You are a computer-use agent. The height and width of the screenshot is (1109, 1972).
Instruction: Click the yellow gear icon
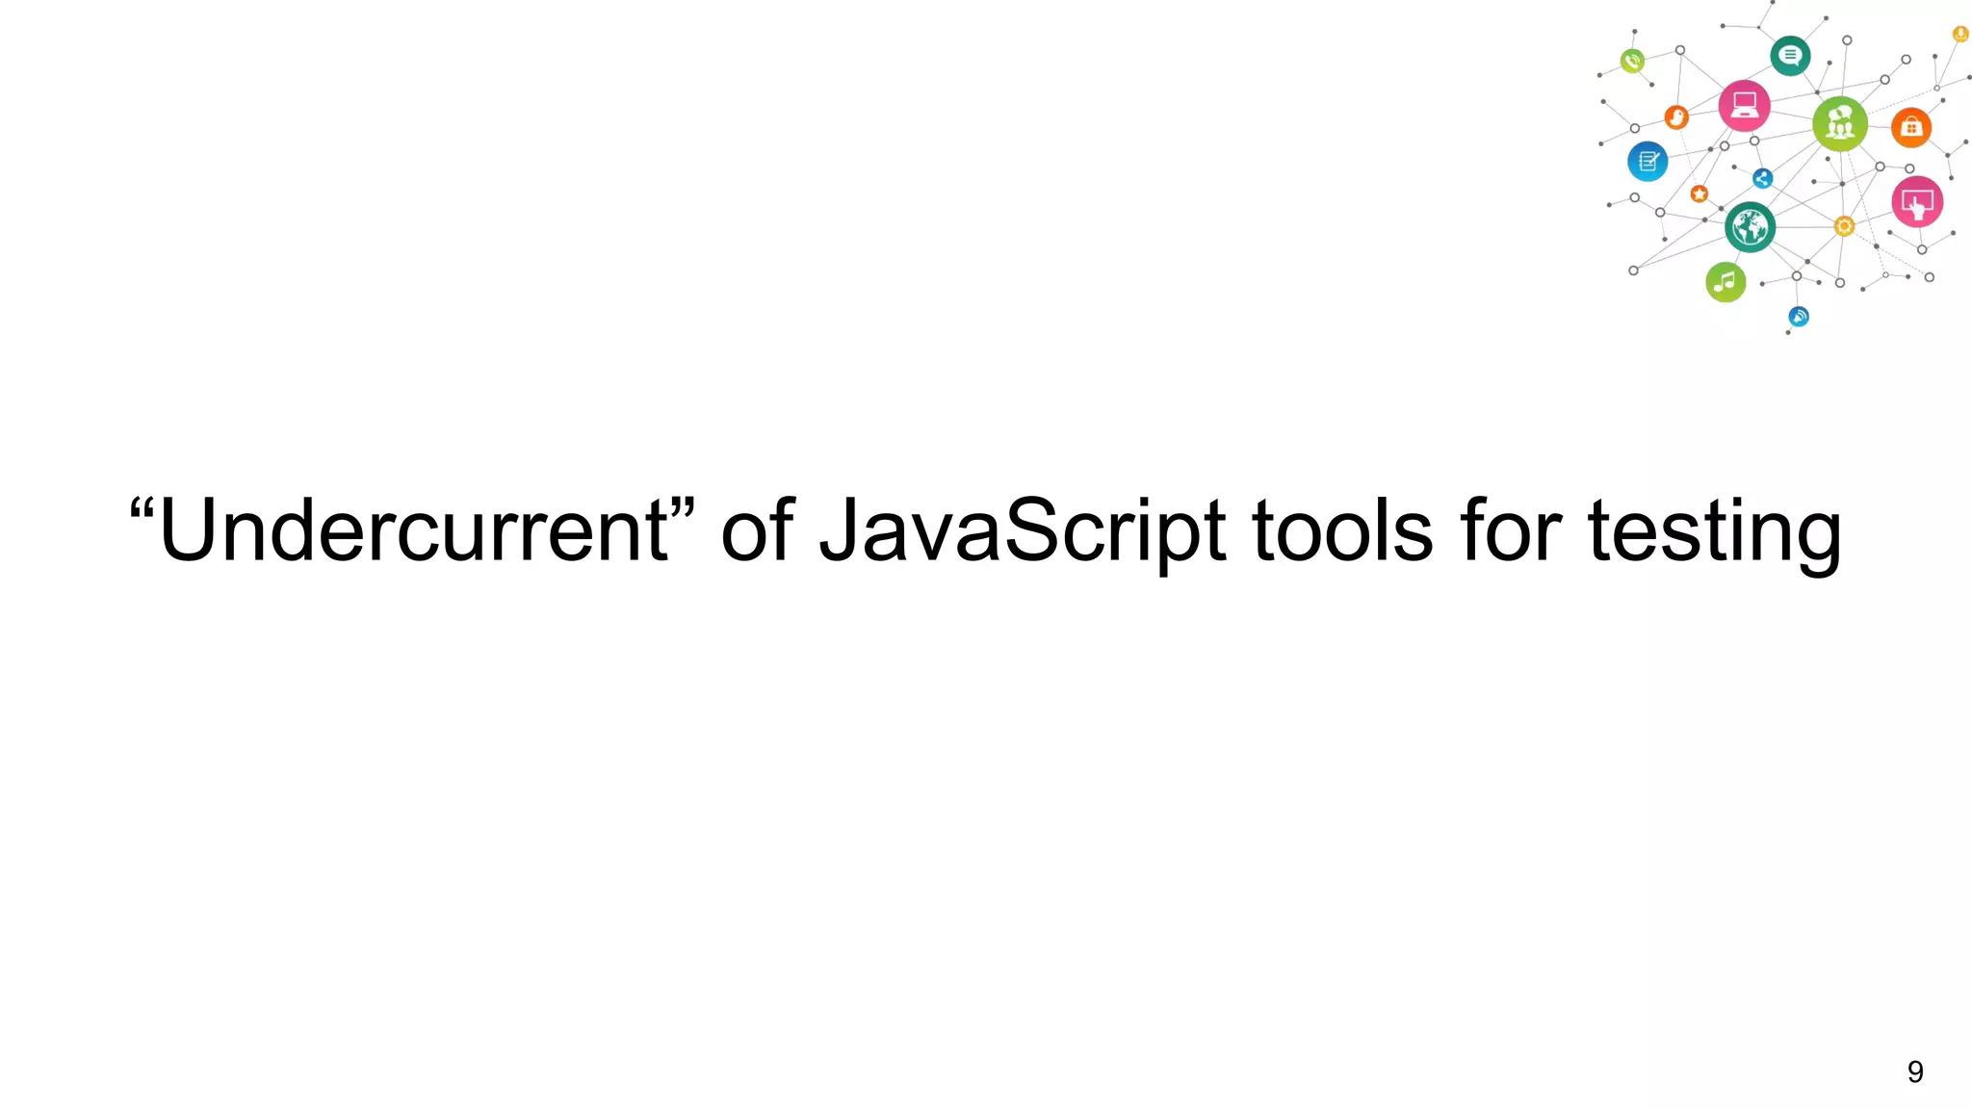tap(1844, 226)
